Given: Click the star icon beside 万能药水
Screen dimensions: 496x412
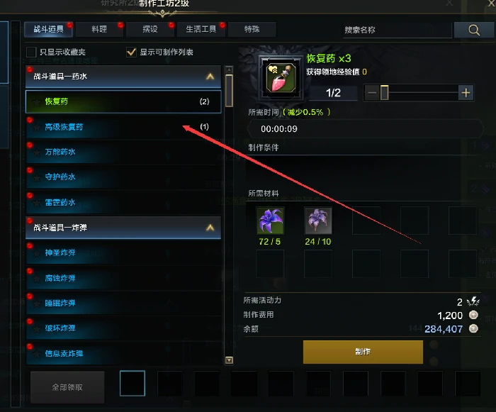Looking at the screenshot, I should tap(38, 152).
